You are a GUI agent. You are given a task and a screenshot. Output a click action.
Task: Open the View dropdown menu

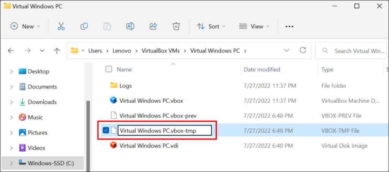point(254,26)
